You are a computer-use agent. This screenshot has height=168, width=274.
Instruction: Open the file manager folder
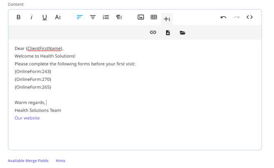(182, 33)
